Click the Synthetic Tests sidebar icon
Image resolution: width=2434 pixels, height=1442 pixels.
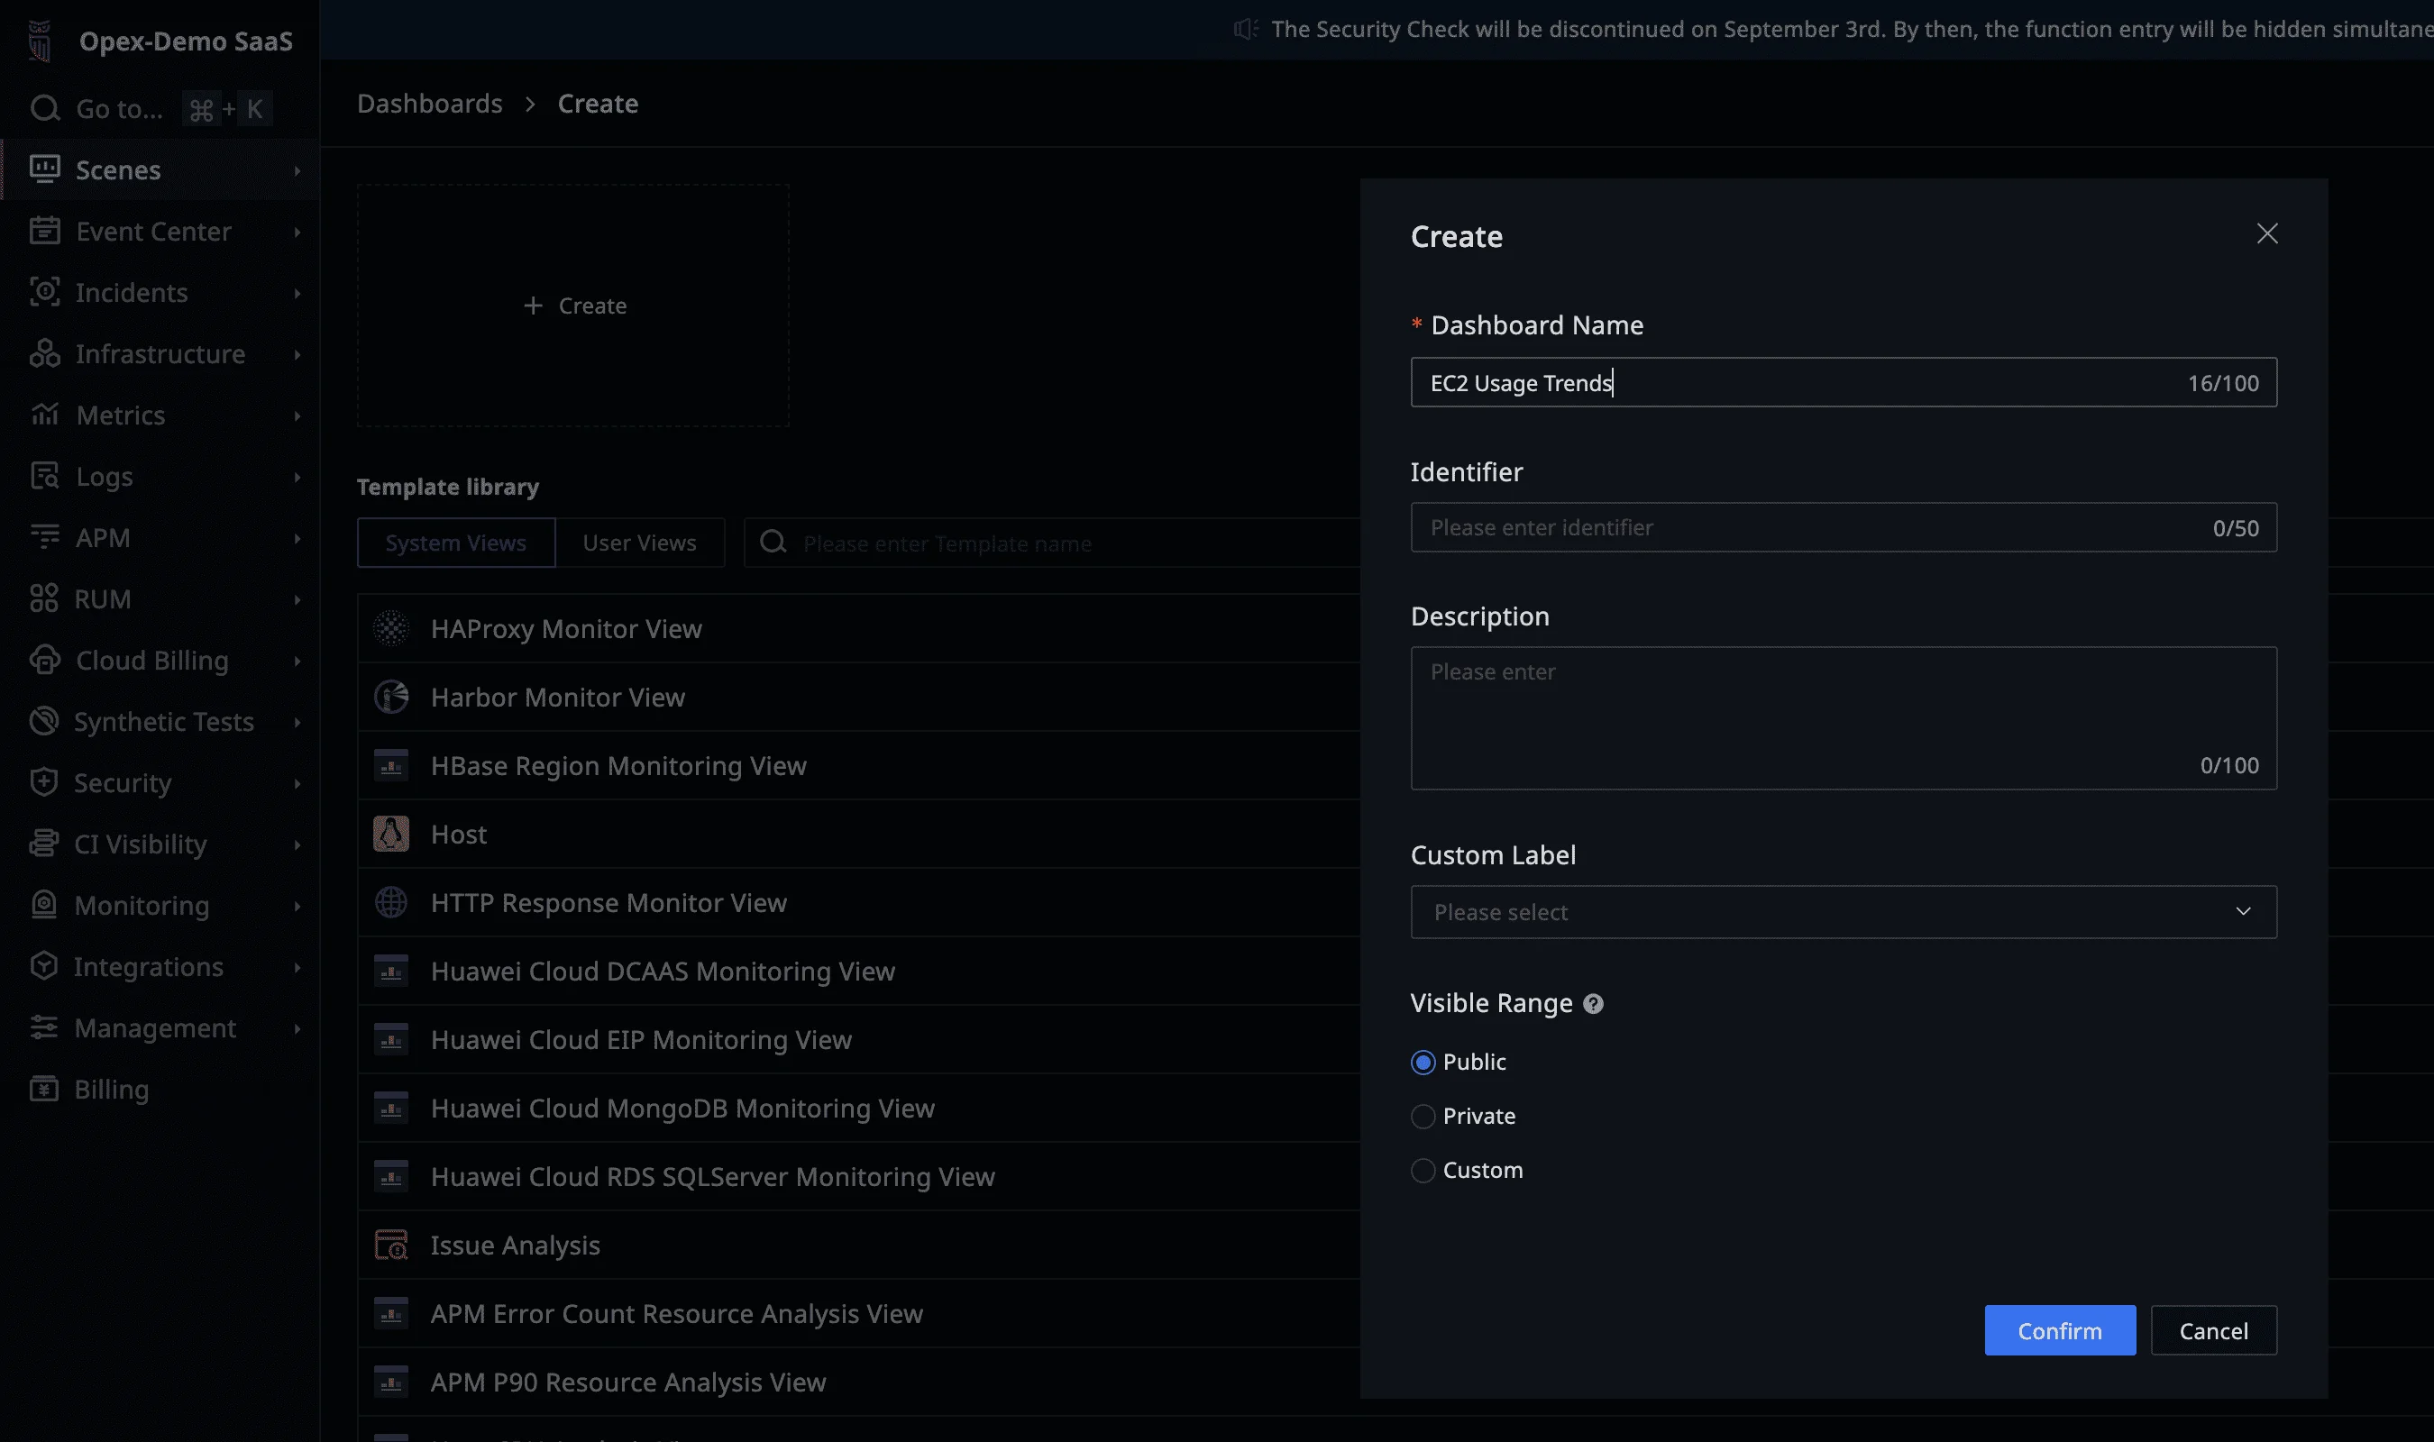[44, 721]
